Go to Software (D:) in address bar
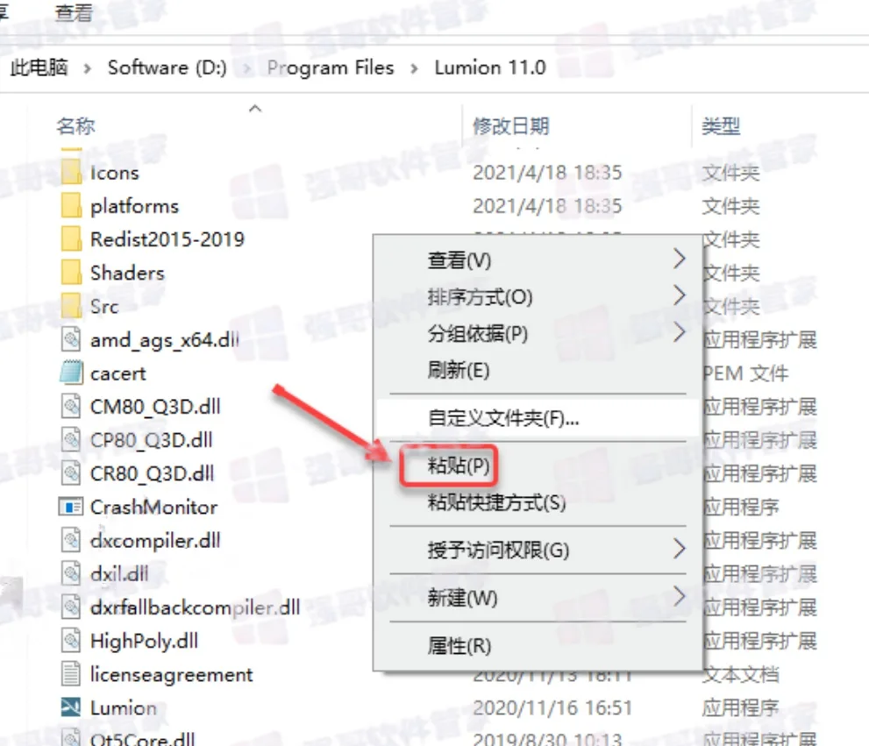The width and height of the screenshot is (869, 746). pyautogui.click(x=167, y=67)
